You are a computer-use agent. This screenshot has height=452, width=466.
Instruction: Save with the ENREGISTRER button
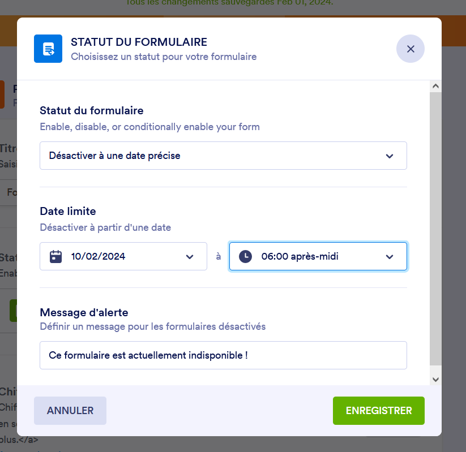click(378, 411)
